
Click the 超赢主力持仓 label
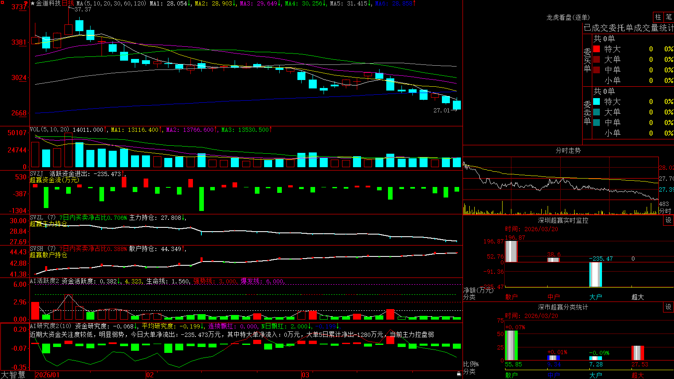coord(48,224)
